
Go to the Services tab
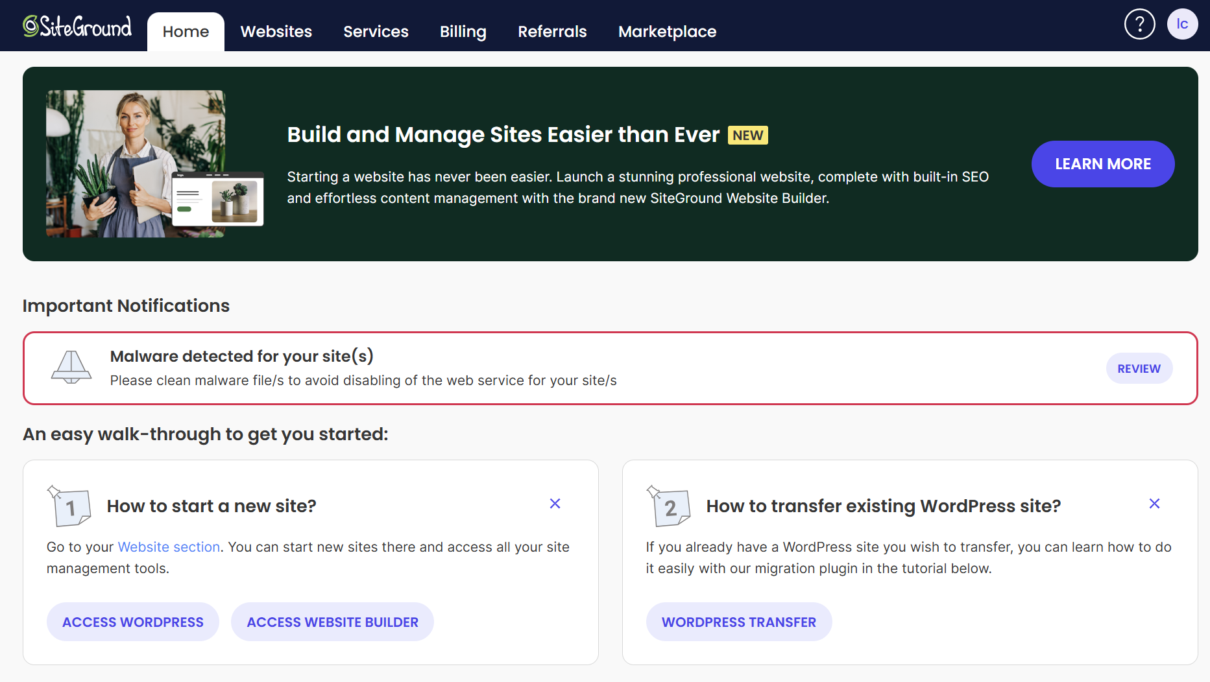[x=376, y=32]
